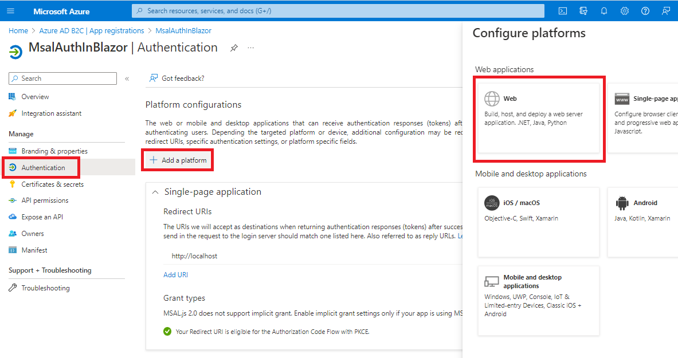
Task: Open API permissions
Action: (x=45, y=200)
